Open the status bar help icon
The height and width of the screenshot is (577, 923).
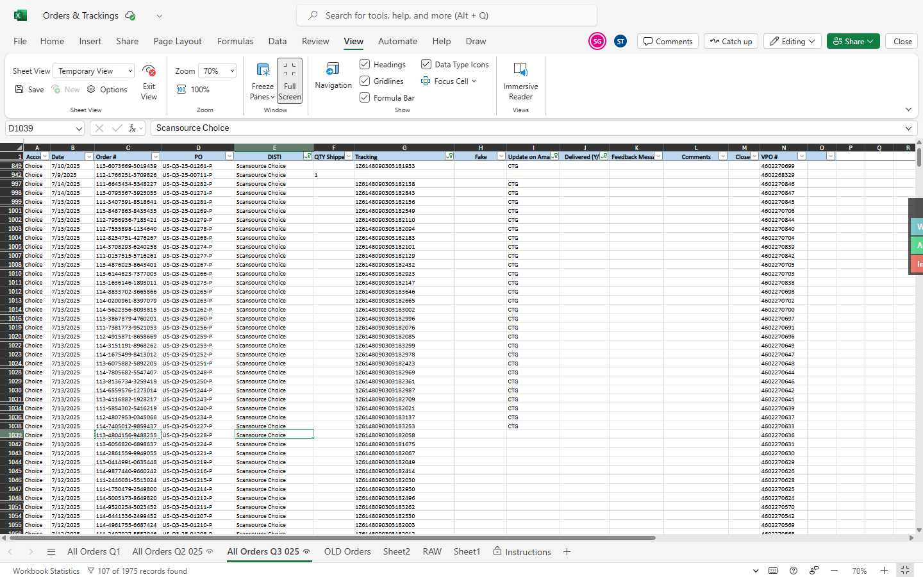point(794,571)
